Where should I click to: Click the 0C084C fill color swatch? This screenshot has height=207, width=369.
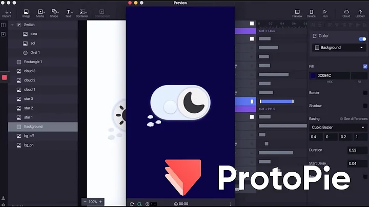click(x=313, y=75)
